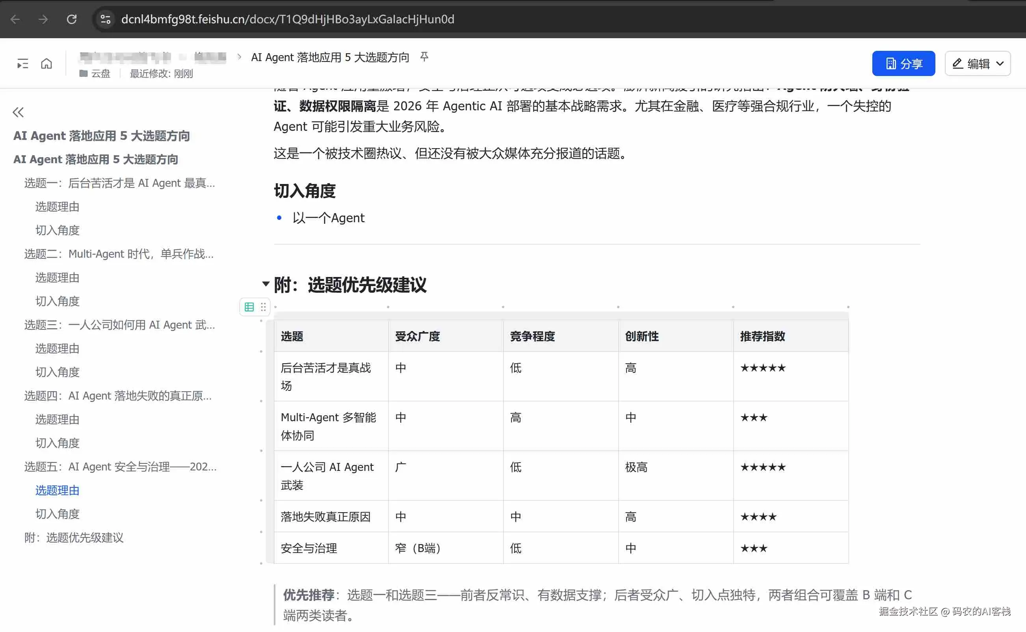Jump to 选题三 in outline
The image size is (1026, 632).
pos(119,325)
